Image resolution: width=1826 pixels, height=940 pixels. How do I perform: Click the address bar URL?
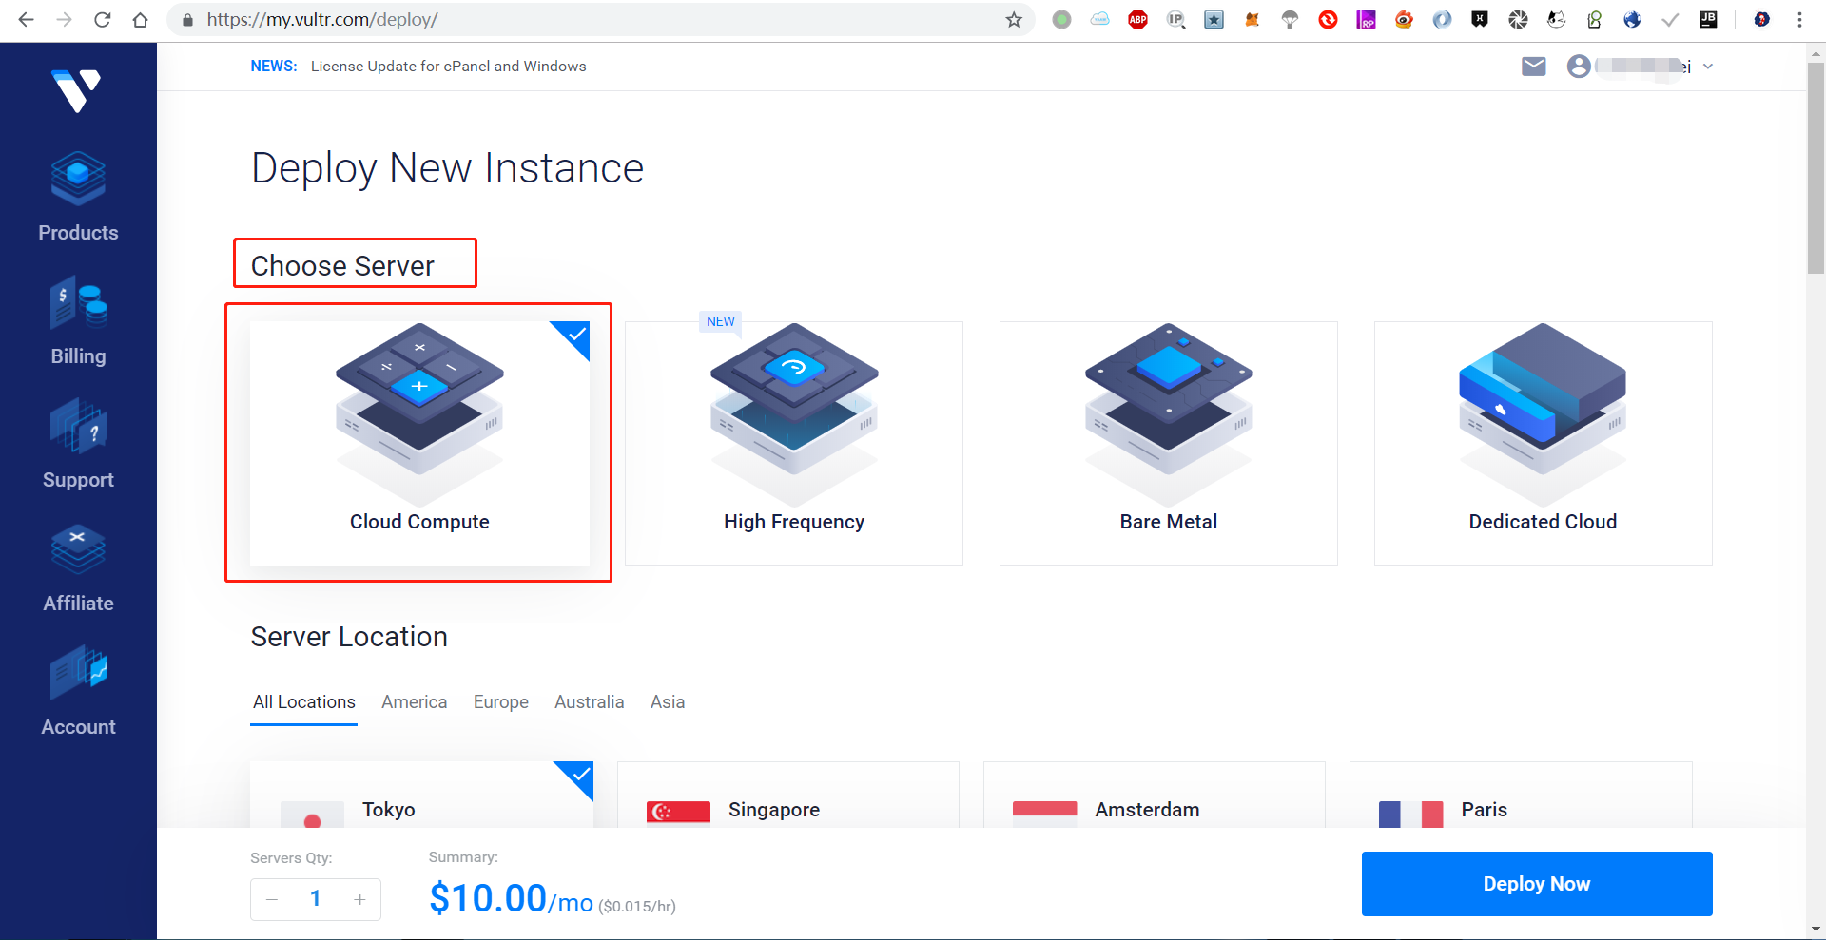pos(322,20)
